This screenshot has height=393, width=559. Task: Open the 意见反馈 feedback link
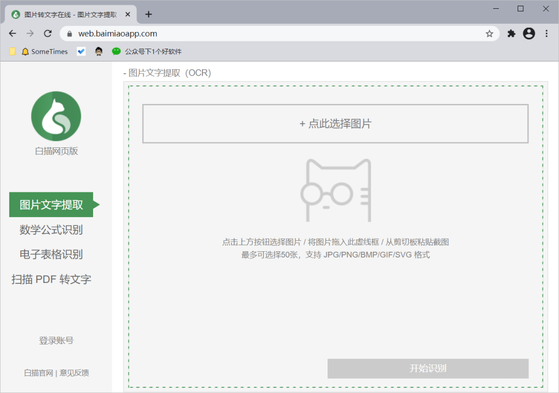74,373
